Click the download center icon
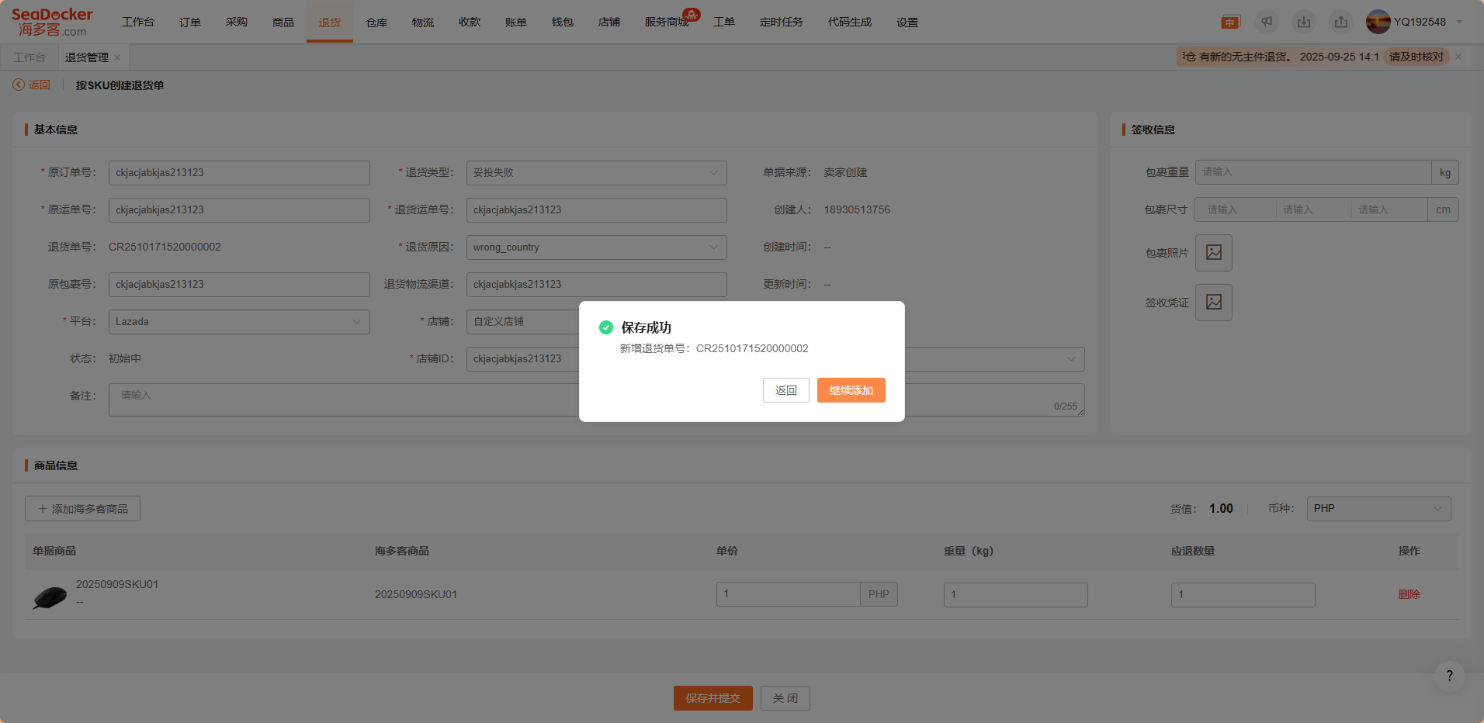The height and width of the screenshot is (723, 1484). click(1304, 22)
